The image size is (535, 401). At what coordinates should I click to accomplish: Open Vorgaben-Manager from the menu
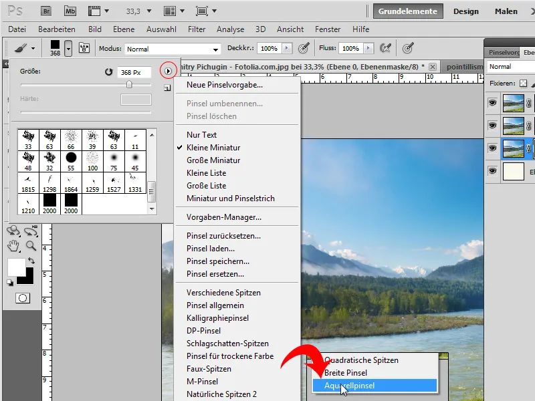point(224,217)
